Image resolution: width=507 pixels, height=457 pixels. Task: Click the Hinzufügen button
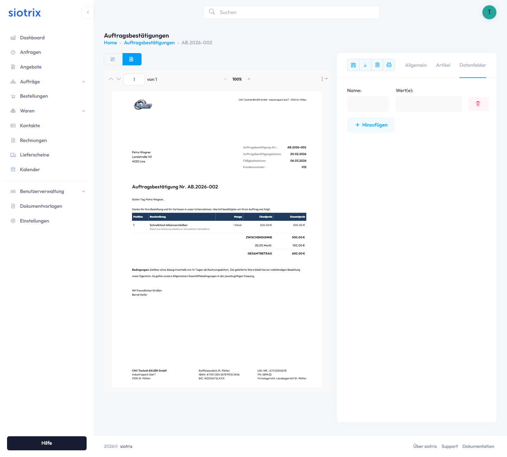371,125
